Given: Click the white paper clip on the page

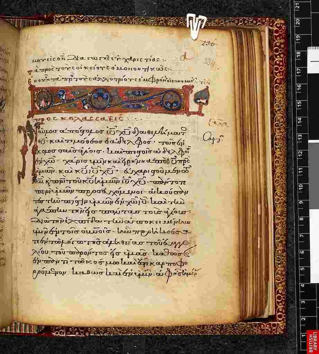Looking at the screenshot, I should click(x=195, y=26).
